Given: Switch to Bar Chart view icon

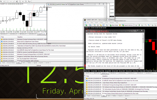Looking at the screenshot, I should tap(136, 25).
